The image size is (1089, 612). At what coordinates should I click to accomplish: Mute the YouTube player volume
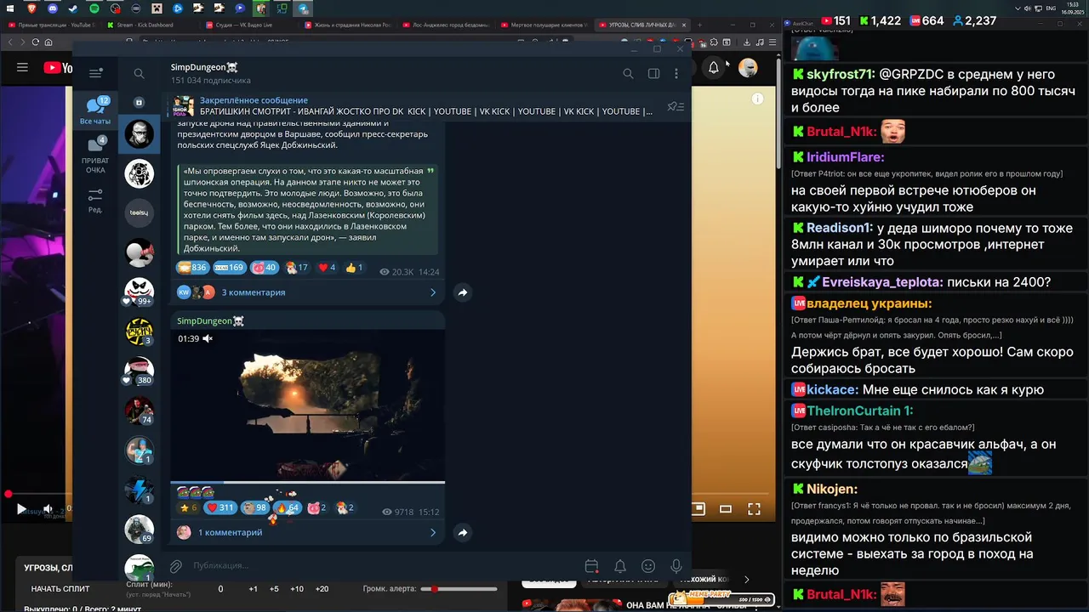tap(48, 509)
